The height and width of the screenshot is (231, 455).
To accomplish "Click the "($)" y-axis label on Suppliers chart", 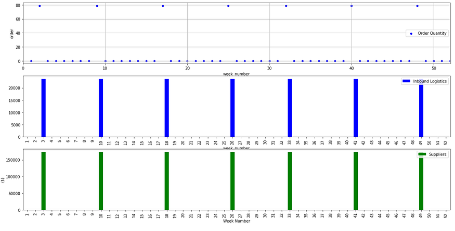I will [x=3, y=179].
